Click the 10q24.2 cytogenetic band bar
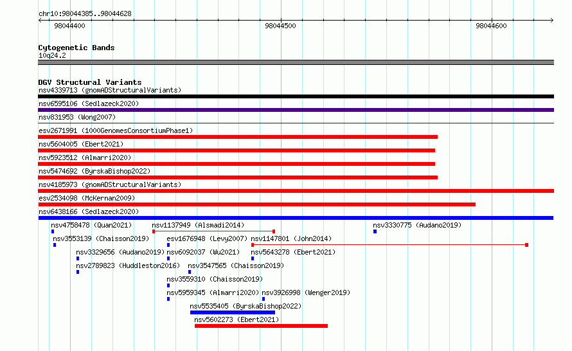The height and width of the screenshot is (351, 572). pyautogui.click(x=296, y=62)
